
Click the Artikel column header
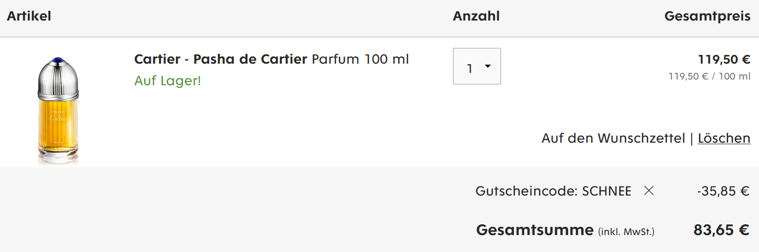coord(29,16)
